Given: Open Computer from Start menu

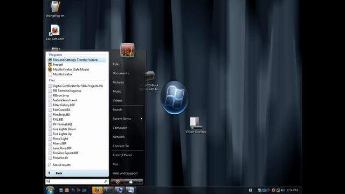Looking at the screenshot, I should click(120, 128).
